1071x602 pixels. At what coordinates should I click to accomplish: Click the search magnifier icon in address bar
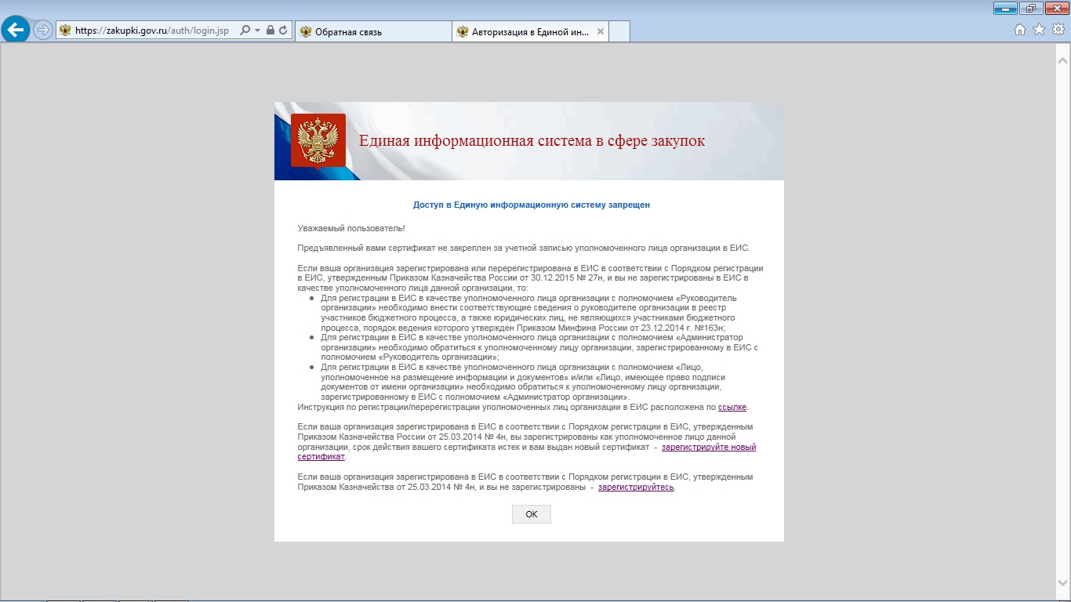[245, 31]
